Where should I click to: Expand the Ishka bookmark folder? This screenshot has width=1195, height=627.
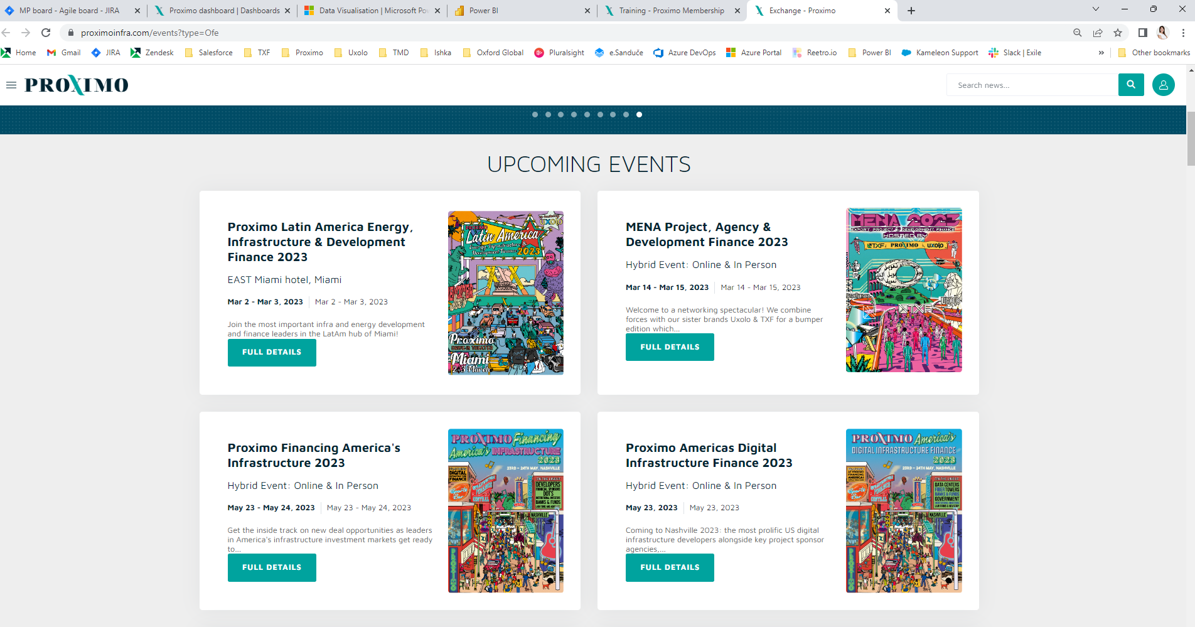[436, 53]
